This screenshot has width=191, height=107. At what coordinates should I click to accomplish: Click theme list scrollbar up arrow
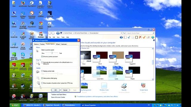[x=153, y=49]
